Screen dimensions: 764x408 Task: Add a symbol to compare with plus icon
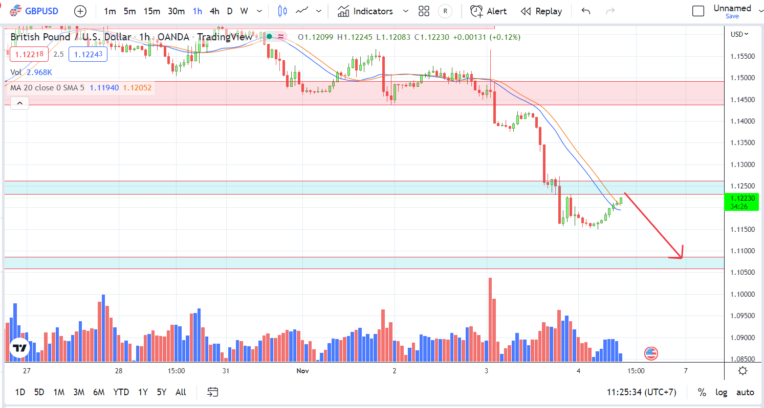(80, 11)
